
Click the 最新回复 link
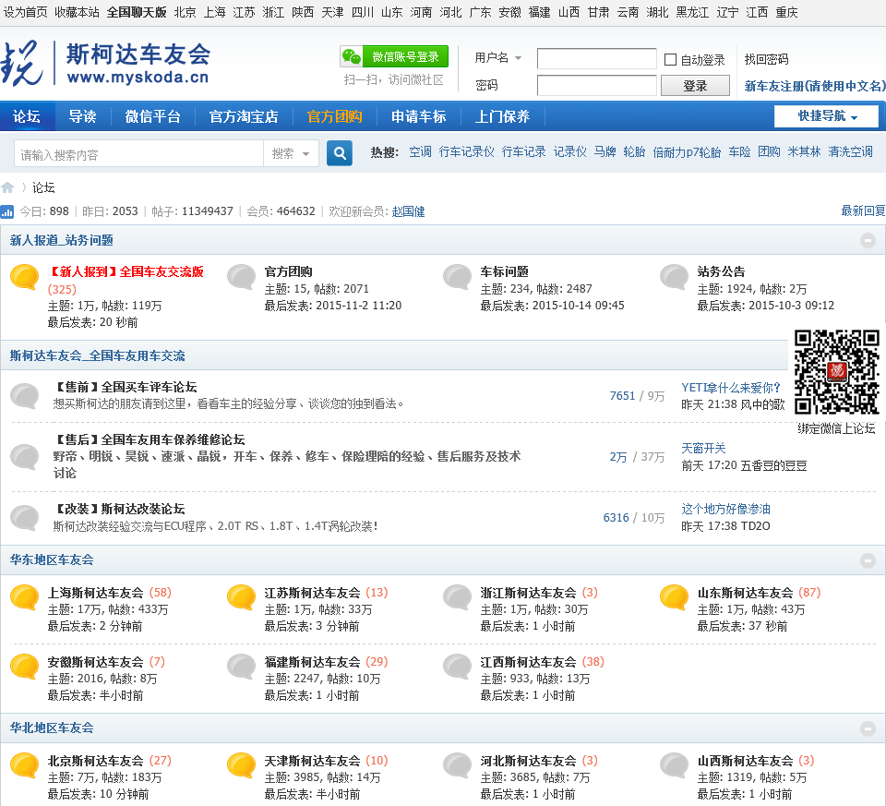pos(863,211)
